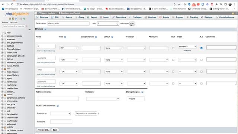
Task: Enable A_I checkbox for username column
Action: click(x=202, y=60)
